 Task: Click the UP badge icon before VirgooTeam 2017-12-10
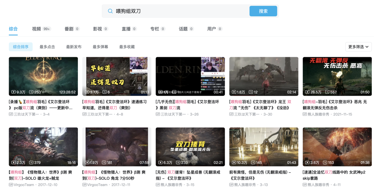click(11, 184)
